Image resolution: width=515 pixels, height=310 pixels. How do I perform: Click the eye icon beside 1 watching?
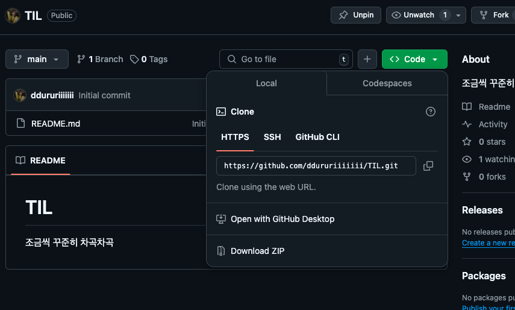pos(467,159)
